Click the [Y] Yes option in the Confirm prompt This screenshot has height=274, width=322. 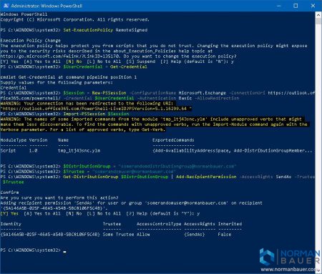(x=9, y=214)
